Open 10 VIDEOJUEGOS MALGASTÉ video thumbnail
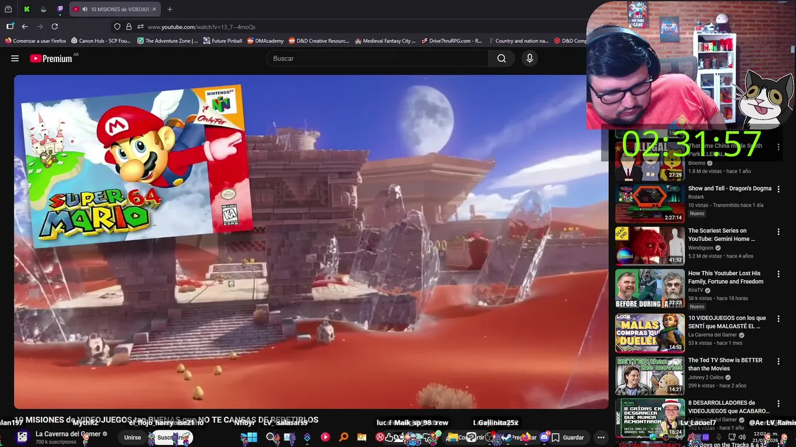This screenshot has width=796, height=447. pyautogui.click(x=649, y=333)
